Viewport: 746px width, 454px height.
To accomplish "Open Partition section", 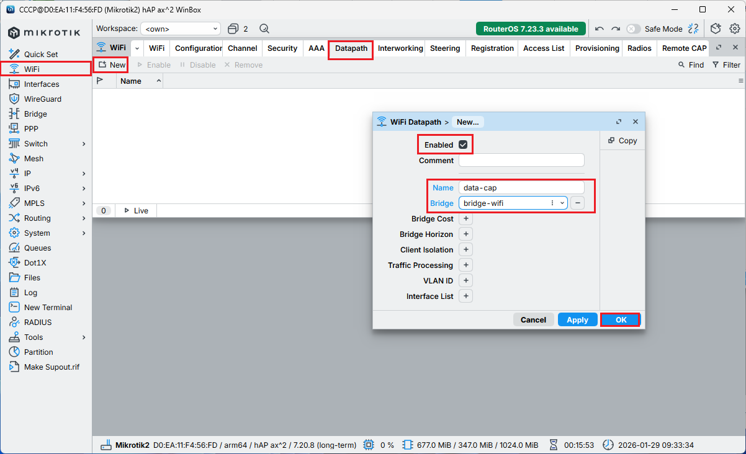I will [38, 352].
